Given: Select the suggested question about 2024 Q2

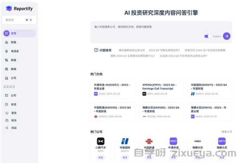Looking at the screenshot, I should click(x=205, y=50).
